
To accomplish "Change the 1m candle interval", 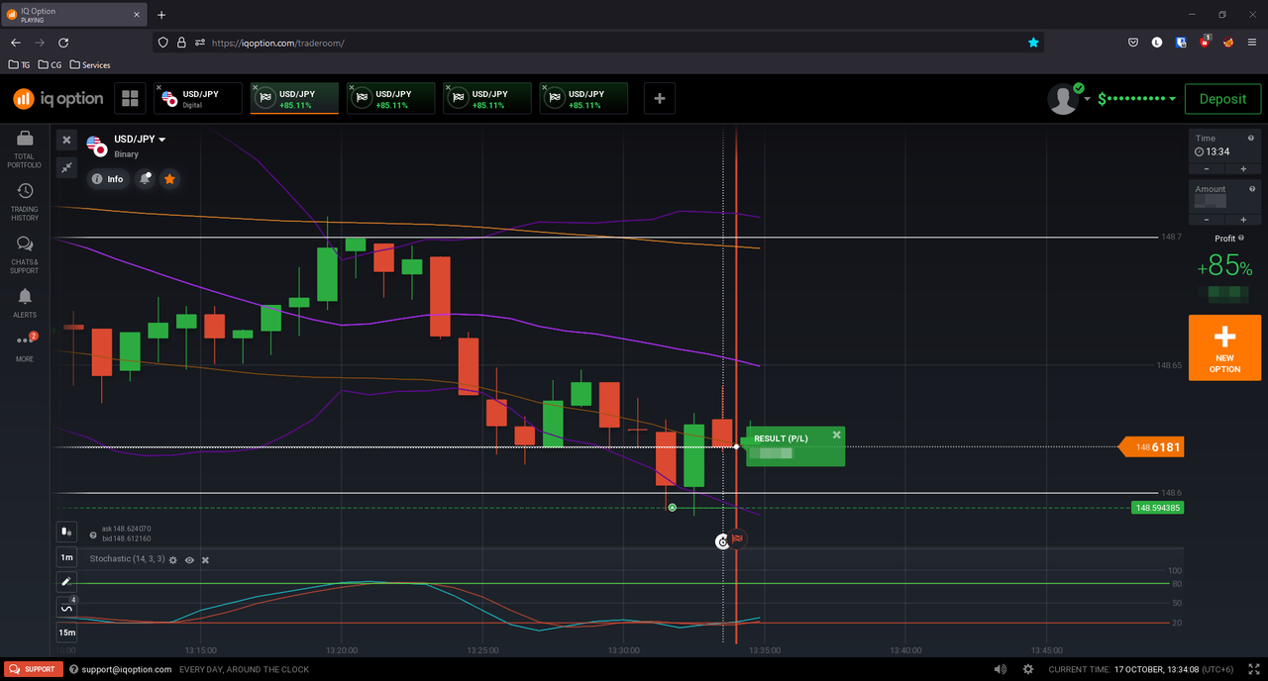I will [66, 557].
